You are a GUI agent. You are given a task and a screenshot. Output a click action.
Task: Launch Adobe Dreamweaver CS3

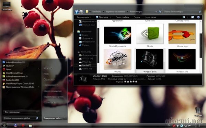click(15, 76)
